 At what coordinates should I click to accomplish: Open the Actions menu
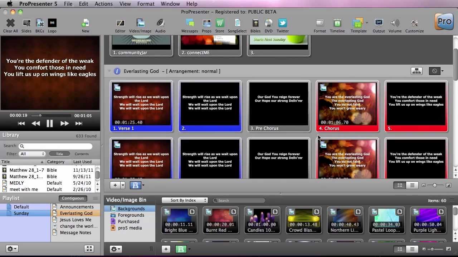tap(103, 4)
